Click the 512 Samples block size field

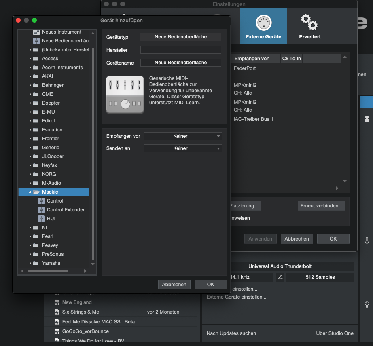(320, 277)
